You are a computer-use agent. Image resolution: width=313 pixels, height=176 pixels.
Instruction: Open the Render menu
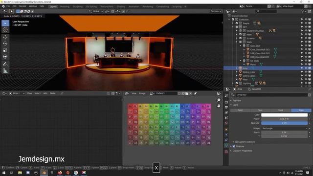click(x=22, y=6)
